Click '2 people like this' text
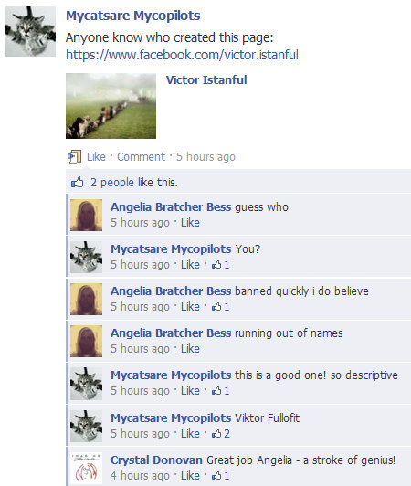Viewport: 411px width, 486px height. coord(134,183)
